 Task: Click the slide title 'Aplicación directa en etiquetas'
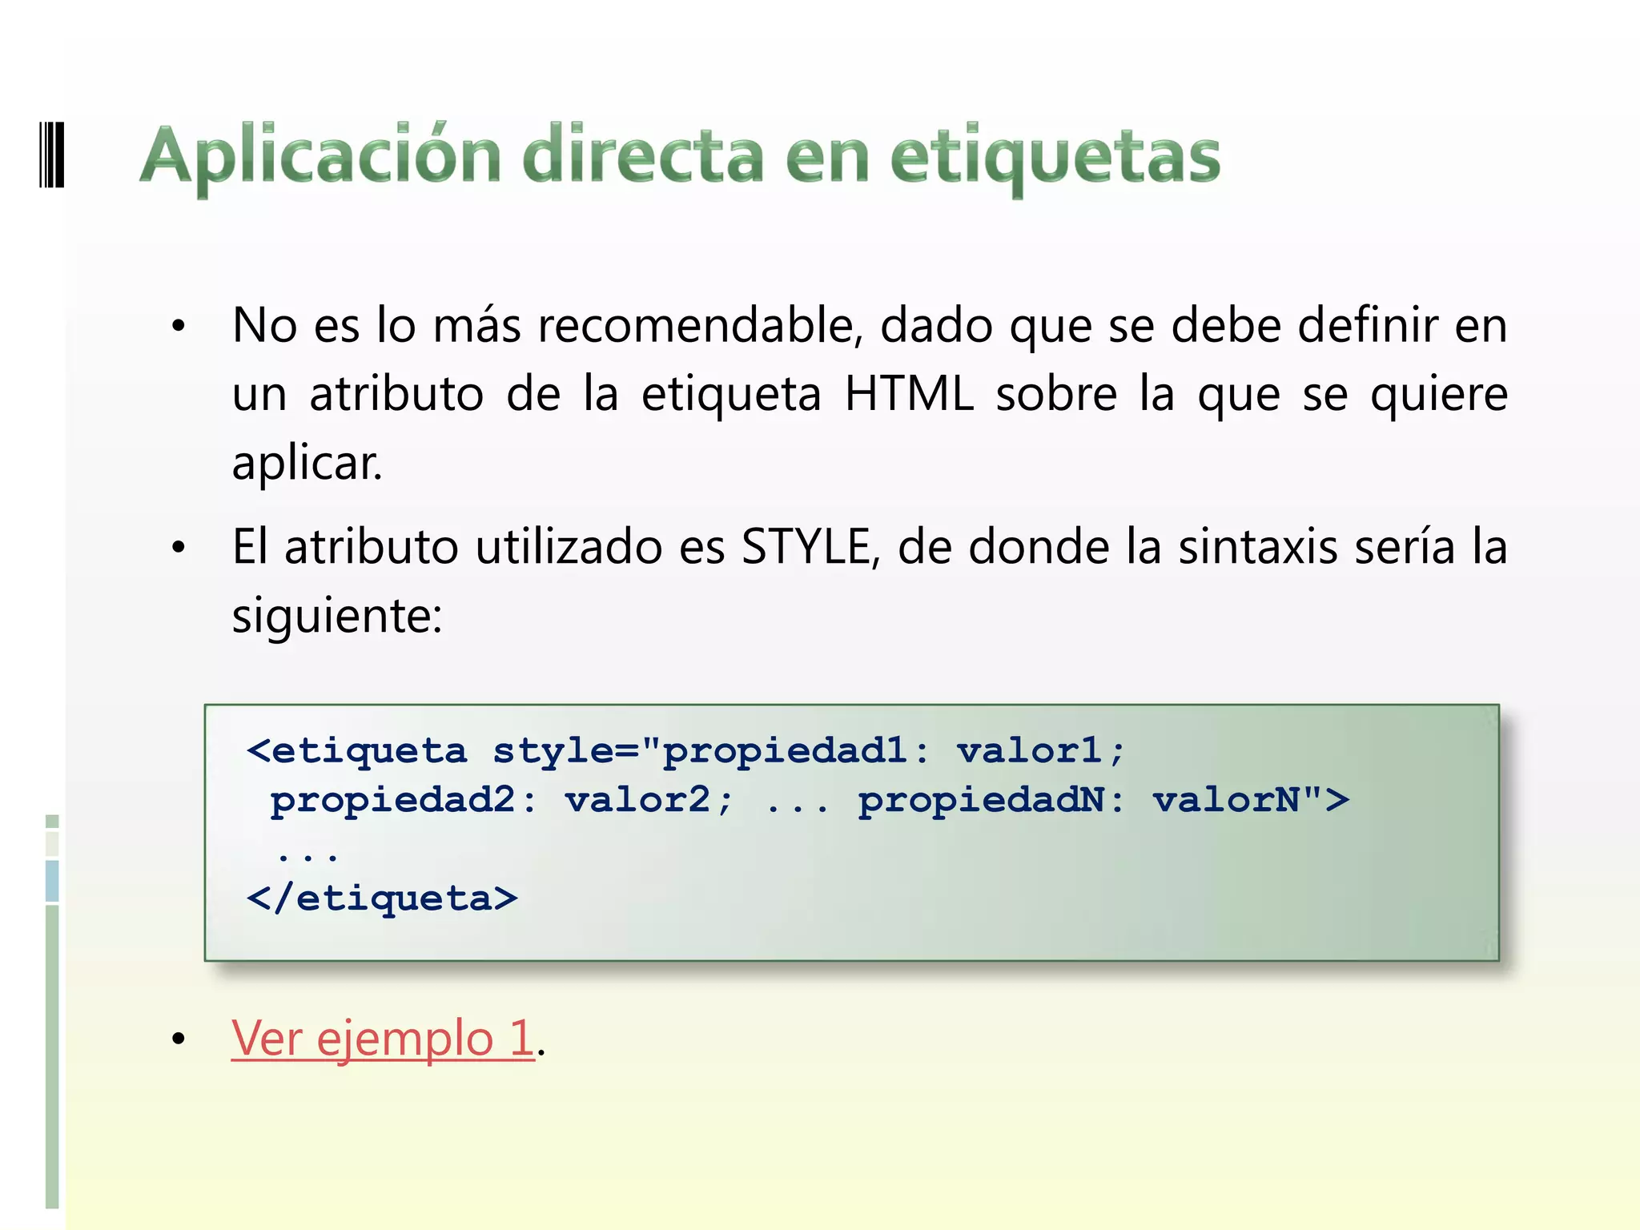pos(681,158)
